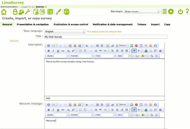Show the survey list icon
This screenshot has height=129, width=190.
click(164, 11)
